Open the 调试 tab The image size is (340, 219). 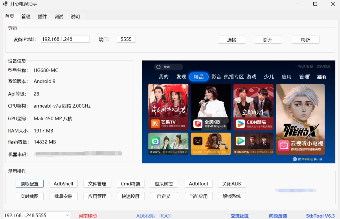coord(58,16)
